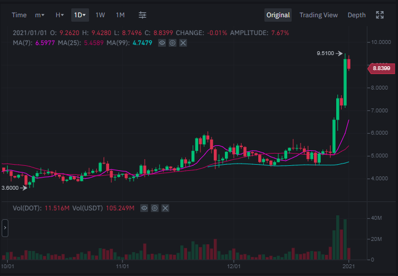Toggle MA lines visibility eye icon
This screenshot has height=276, width=398.
pos(162,43)
